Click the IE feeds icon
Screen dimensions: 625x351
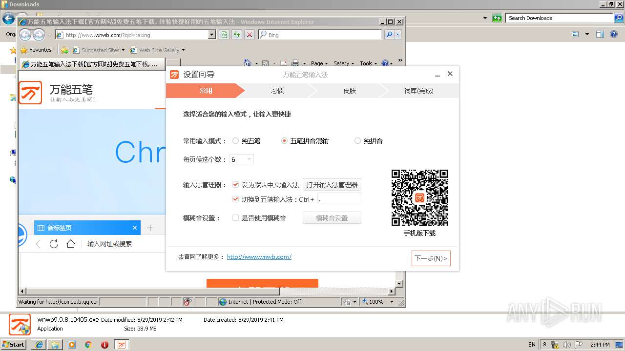point(265,63)
